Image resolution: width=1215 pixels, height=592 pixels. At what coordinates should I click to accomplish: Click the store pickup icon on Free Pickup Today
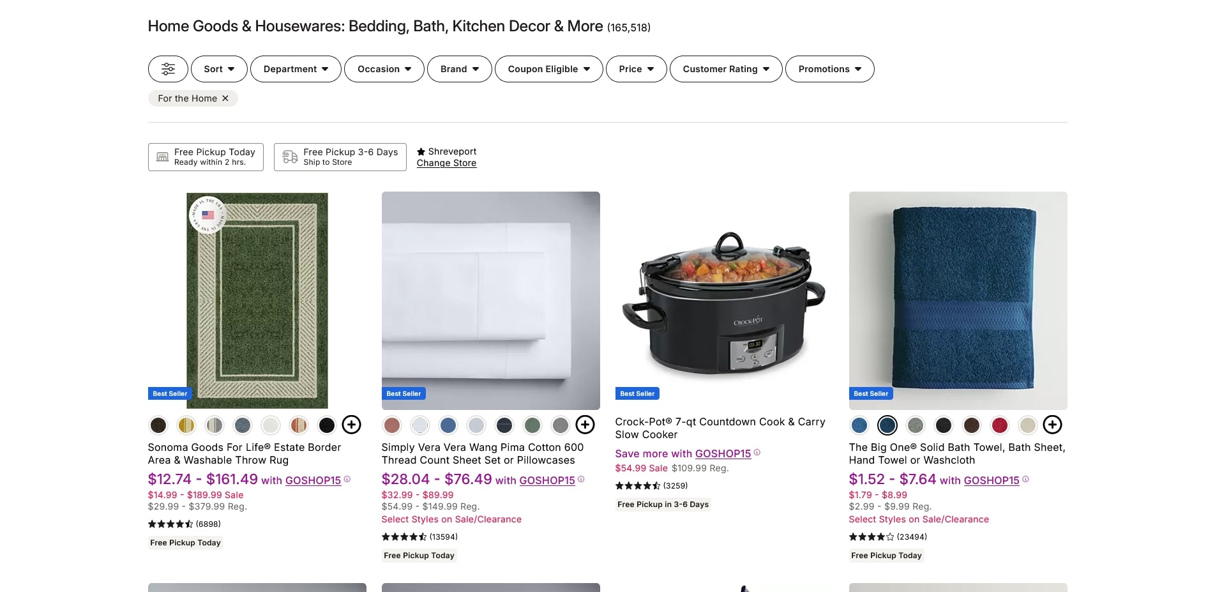click(162, 156)
